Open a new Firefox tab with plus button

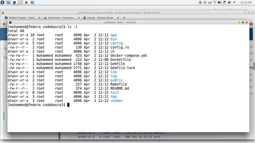(124, 17)
